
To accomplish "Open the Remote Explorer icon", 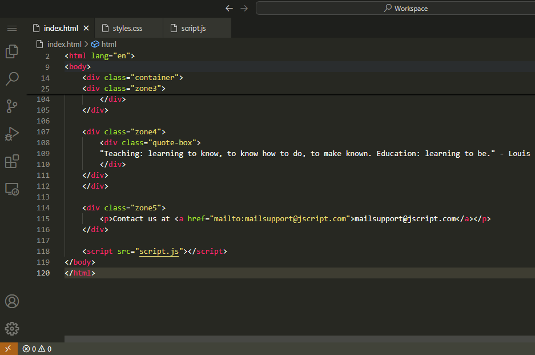I will pos(11,189).
